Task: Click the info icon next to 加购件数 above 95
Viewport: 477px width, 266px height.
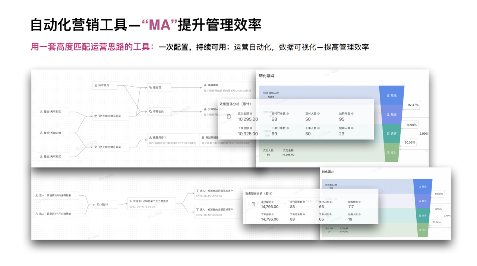Action: pyautogui.click(x=352, y=113)
